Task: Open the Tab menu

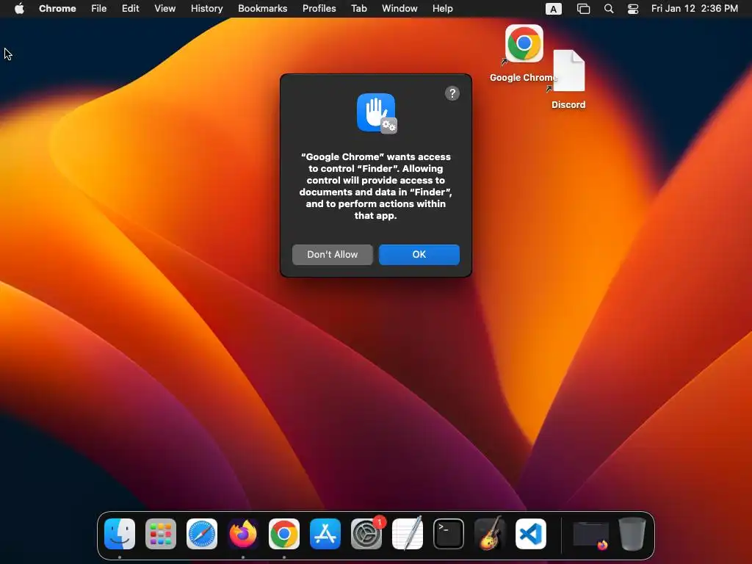Action: point(359,9)
